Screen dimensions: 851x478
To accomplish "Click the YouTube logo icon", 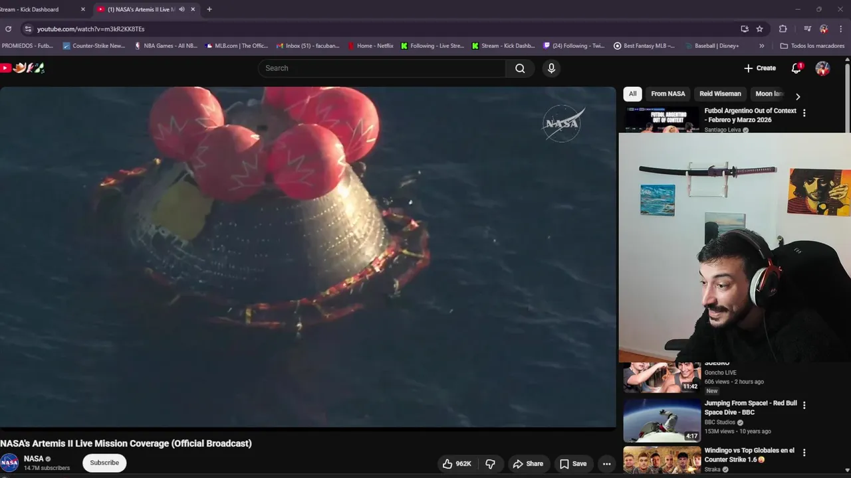I will pos(5,68).
